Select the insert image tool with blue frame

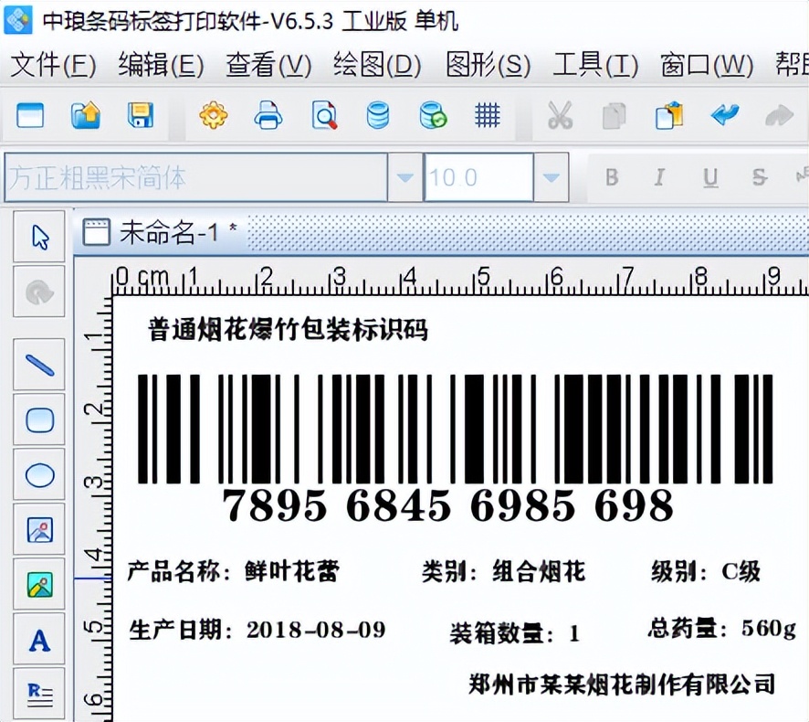(39, 529)
